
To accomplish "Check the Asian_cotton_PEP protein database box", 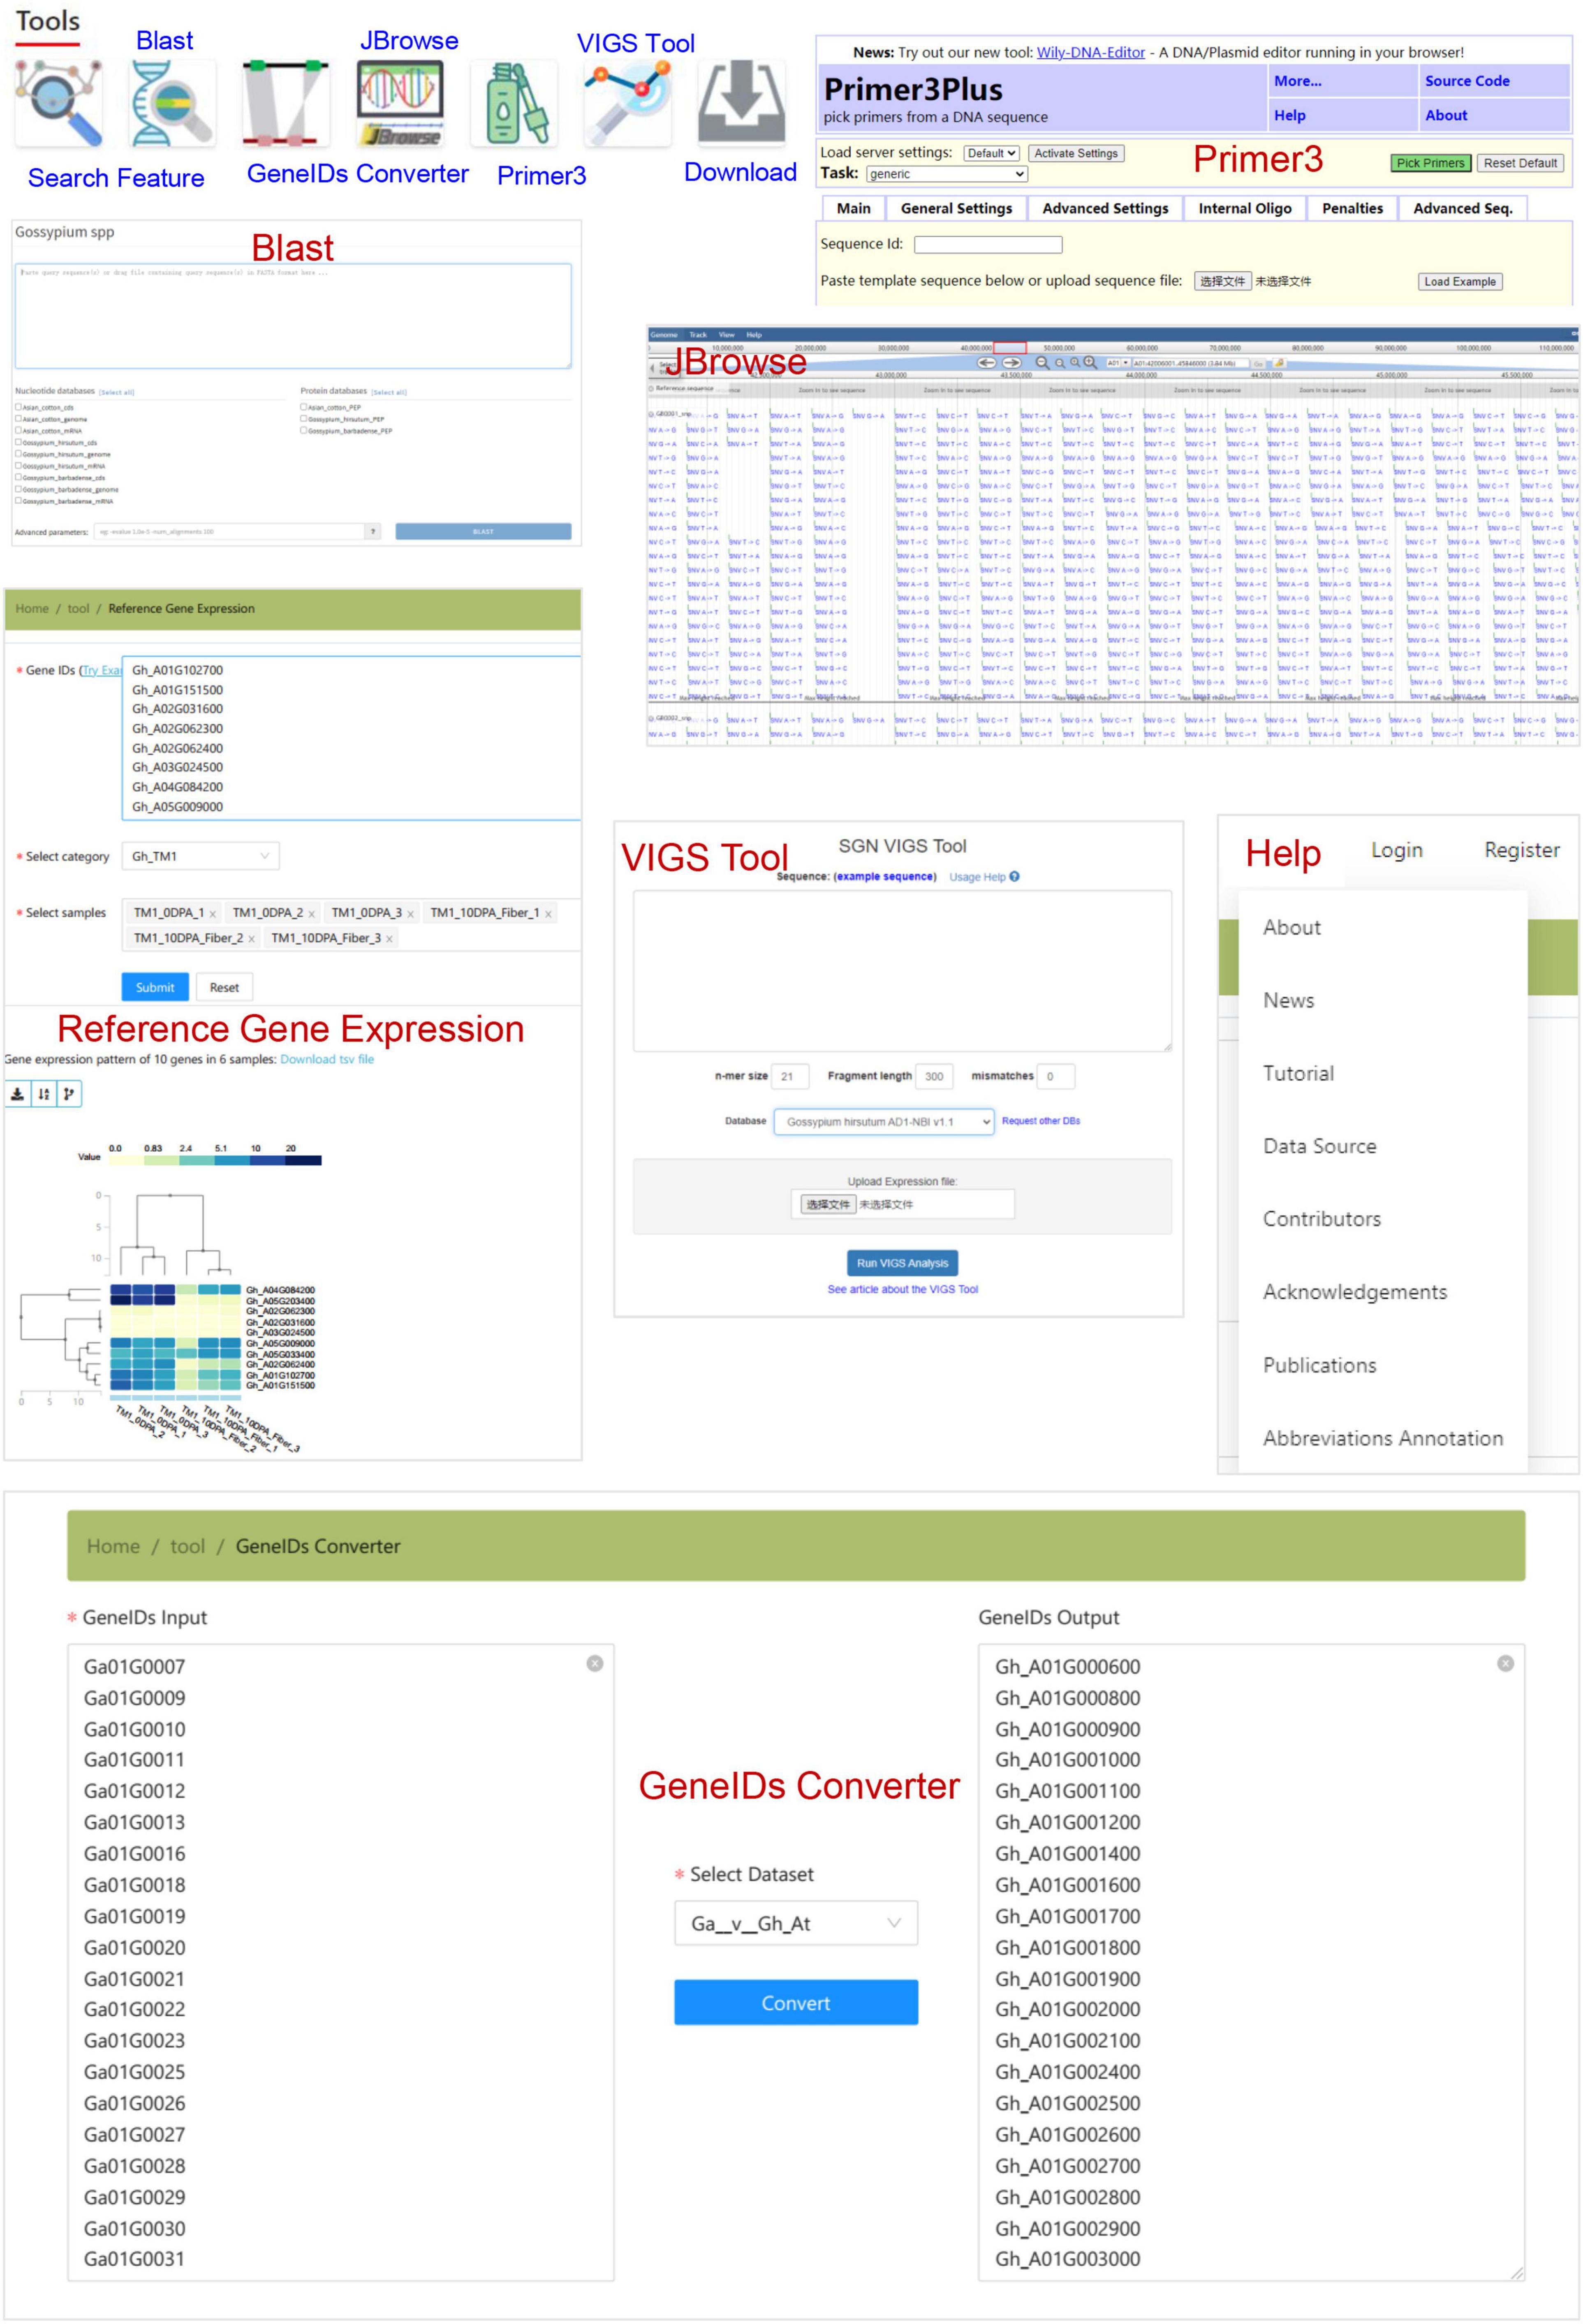I will (x=303, y=407).
